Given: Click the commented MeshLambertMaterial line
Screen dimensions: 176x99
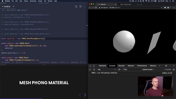Looking at the screenshot, I should coord(26,34).
